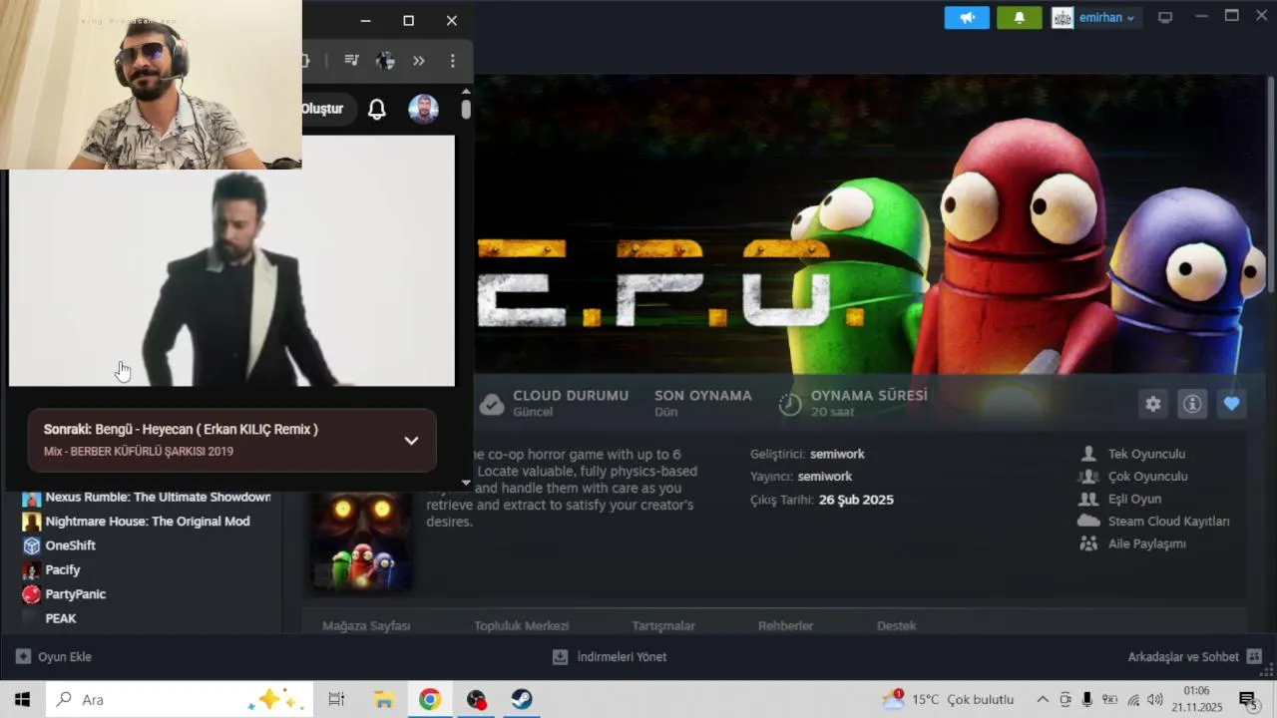The width and height of the screenshot is (1277, 718).
Task: Open Steam notifications green bell button
Action: pos(1019,18)
